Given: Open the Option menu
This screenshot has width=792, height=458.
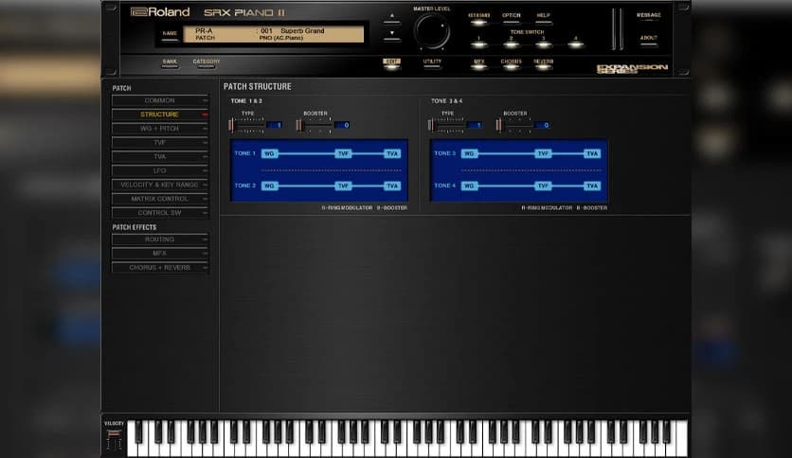Looking at the screenshot, I should [x=512, y=18].
